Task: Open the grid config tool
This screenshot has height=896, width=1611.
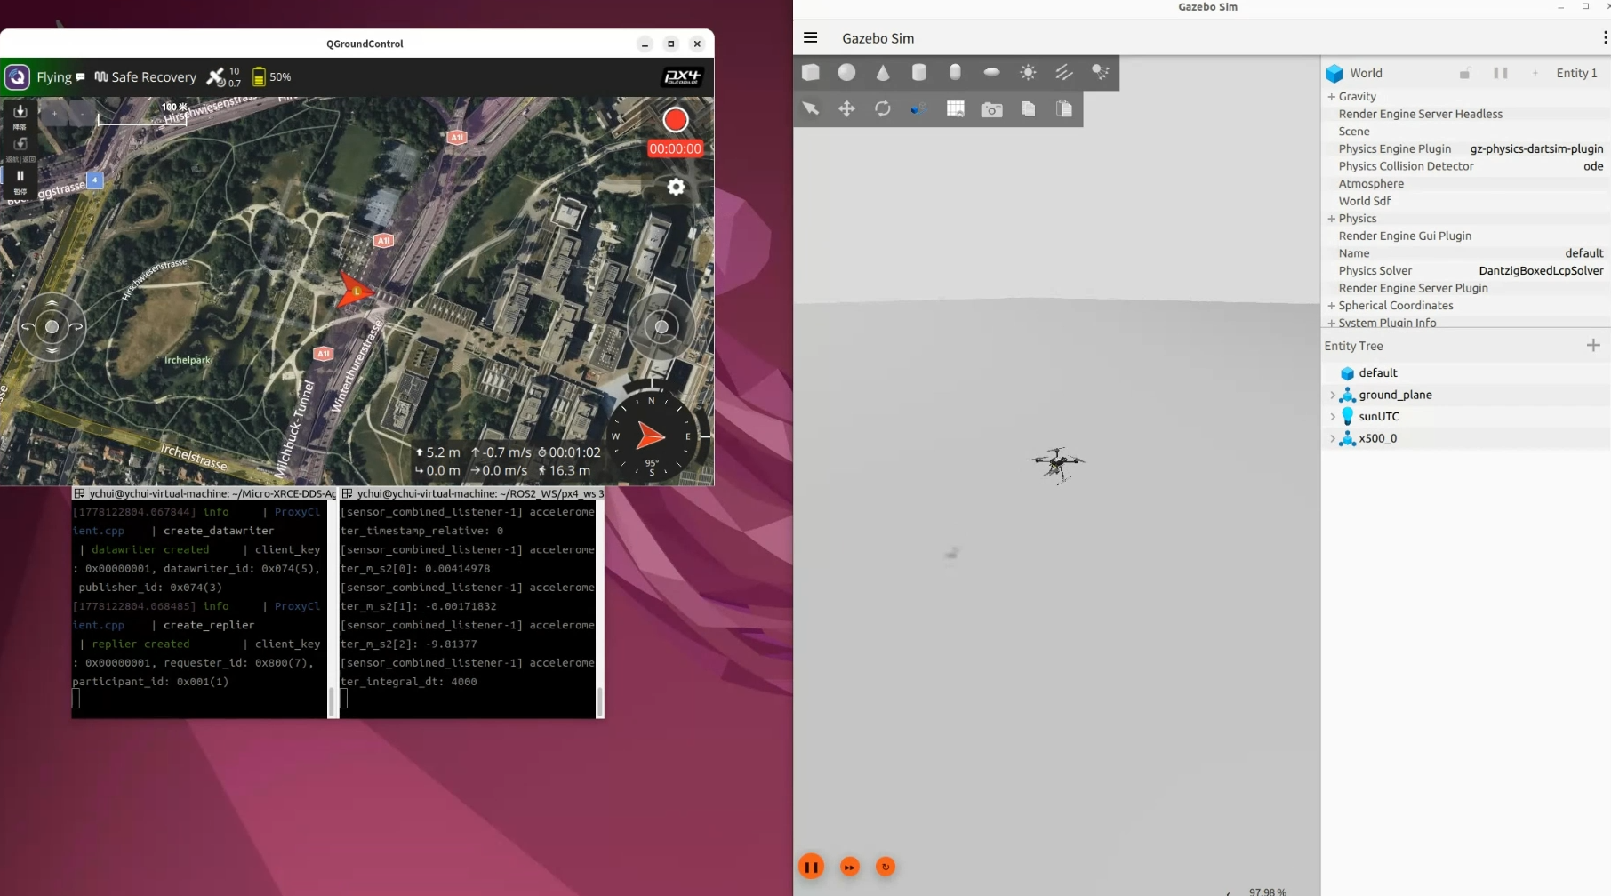Action: tap(956, 108)
